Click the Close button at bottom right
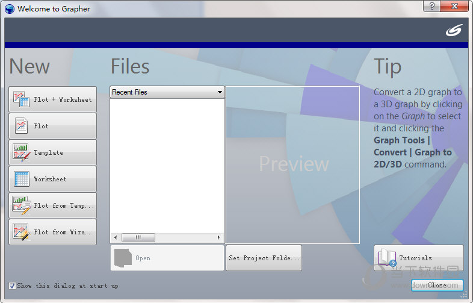Screen dimensions: 473x303 coord(437,285)
